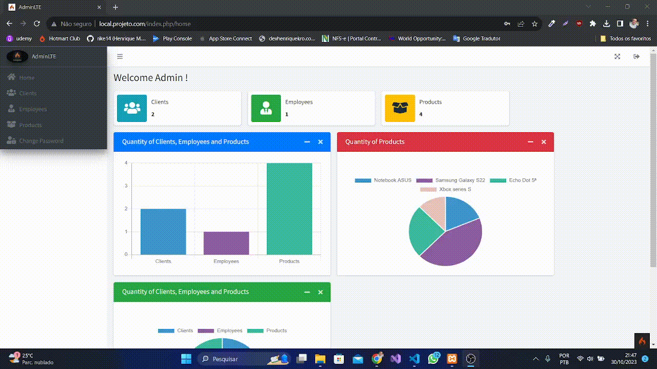Bookmark this page with the star icon
This screenshot has height=369, width=657.
(534, 24)
